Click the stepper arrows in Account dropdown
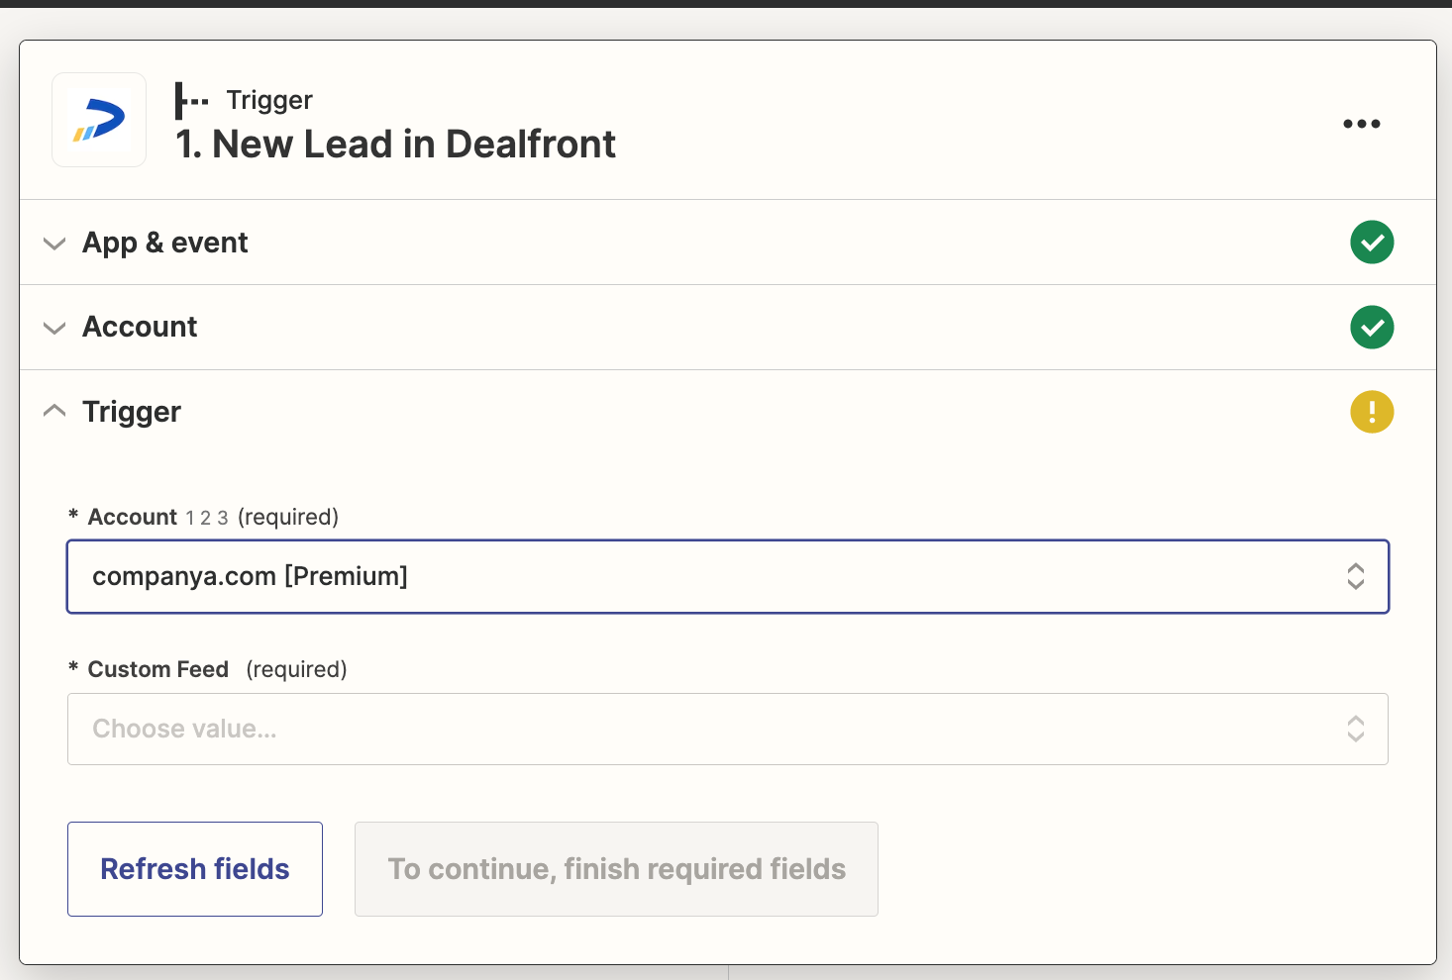 [x=1355, y=576]
